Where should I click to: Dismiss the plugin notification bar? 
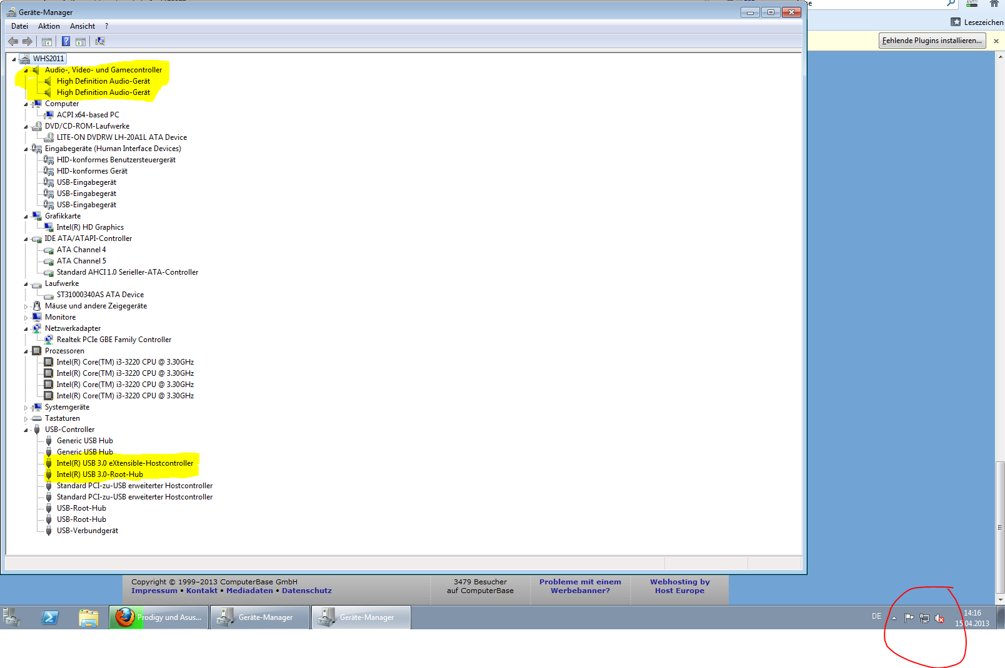pyautogui.click(x=996, y=41)
